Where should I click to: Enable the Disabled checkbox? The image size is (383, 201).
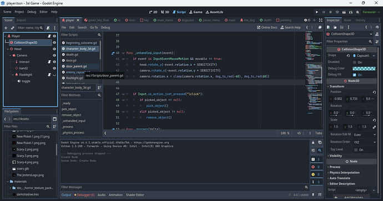[355, 63]
